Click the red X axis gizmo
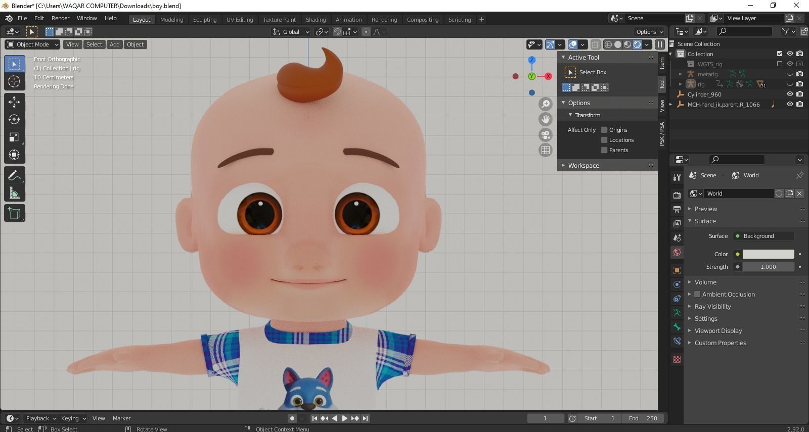The image size is (809, 432). click(x=548, y=76)
